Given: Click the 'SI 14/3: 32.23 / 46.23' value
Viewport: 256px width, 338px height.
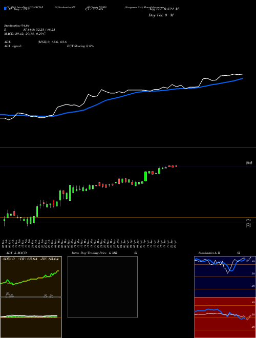Looking at the screenshot, I should [x=39, y=30].
